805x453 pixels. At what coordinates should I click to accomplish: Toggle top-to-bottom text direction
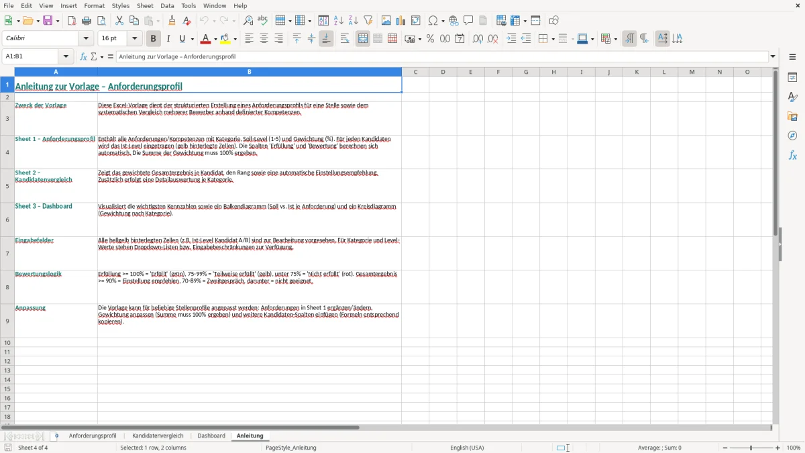tap(677, 39)
